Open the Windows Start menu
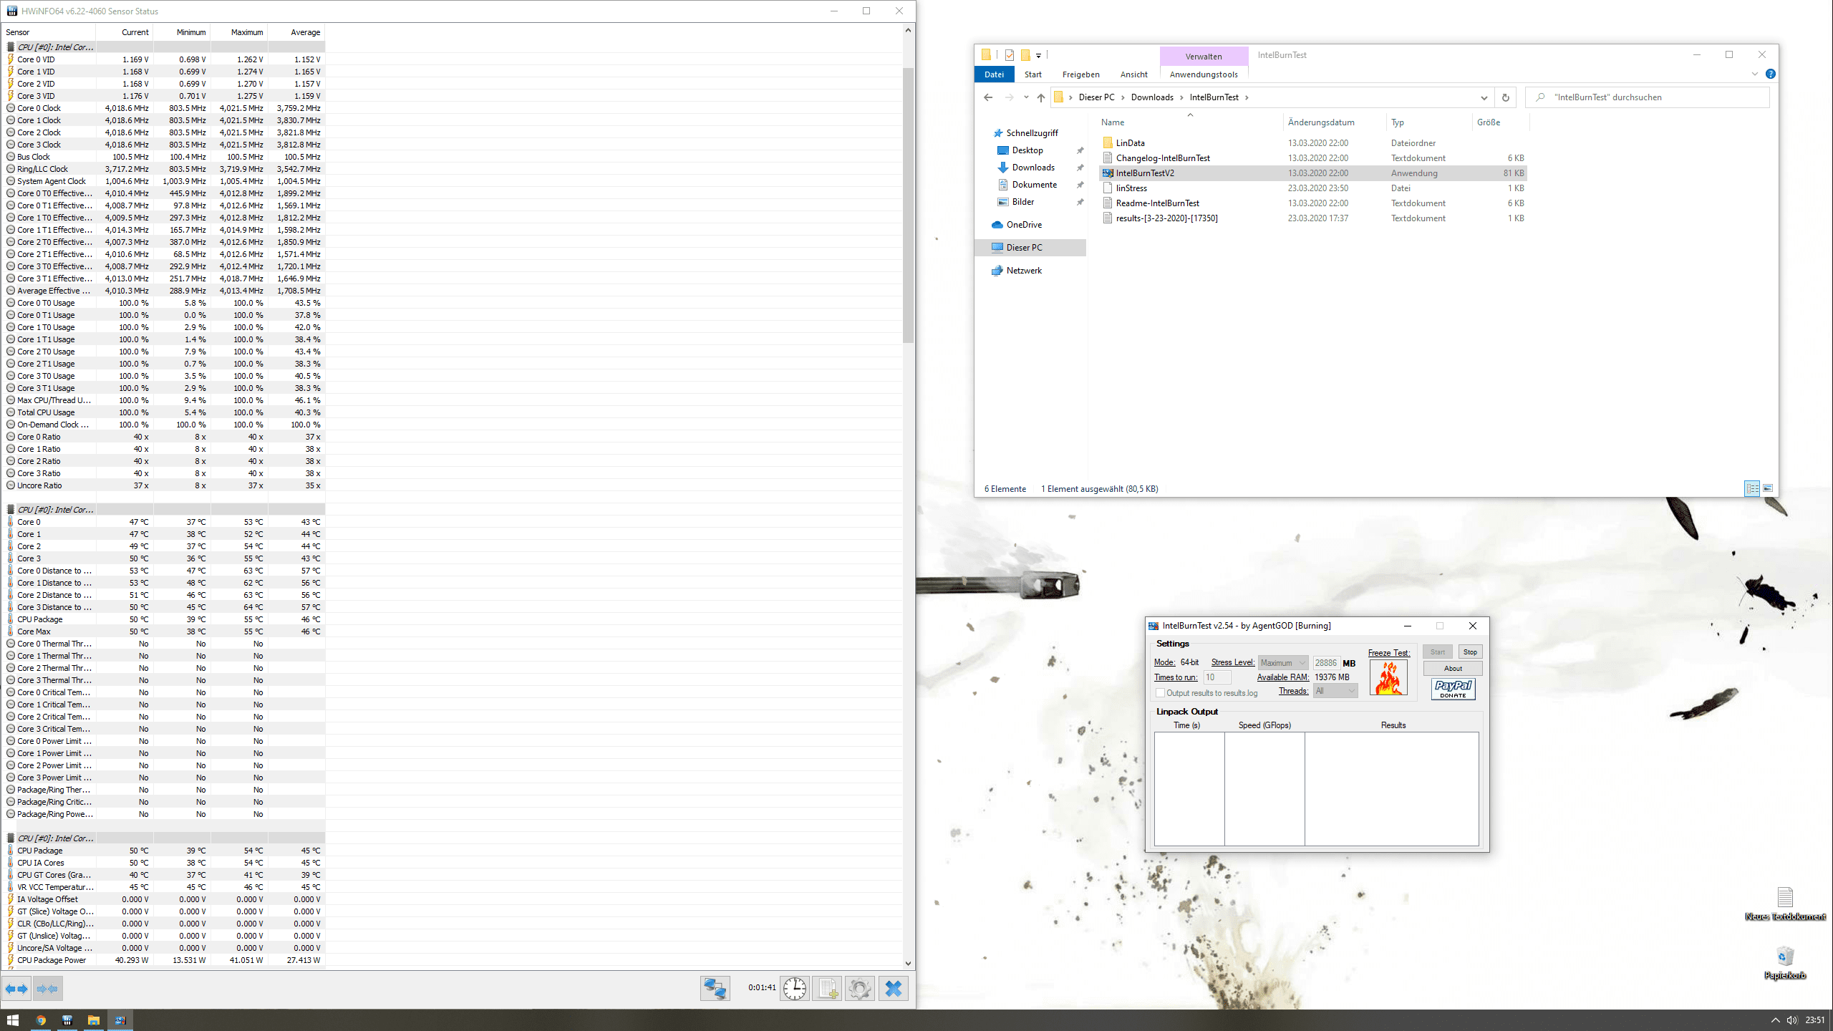 click(x=12, y=1020)
